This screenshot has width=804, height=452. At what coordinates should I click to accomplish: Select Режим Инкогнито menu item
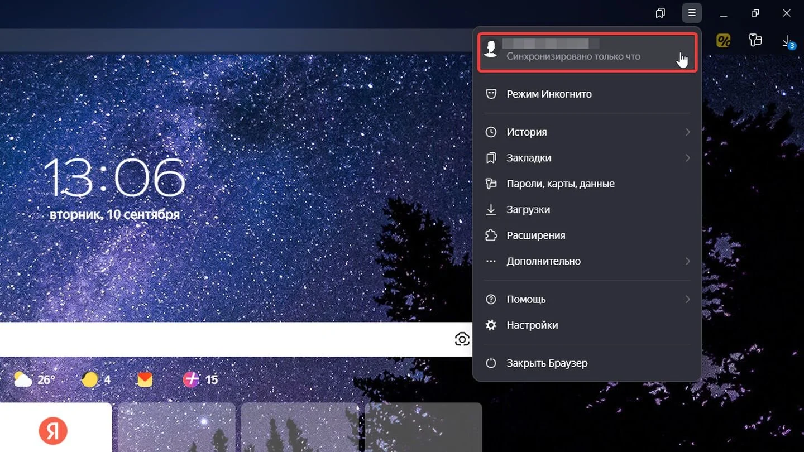(x=587, y=94)
